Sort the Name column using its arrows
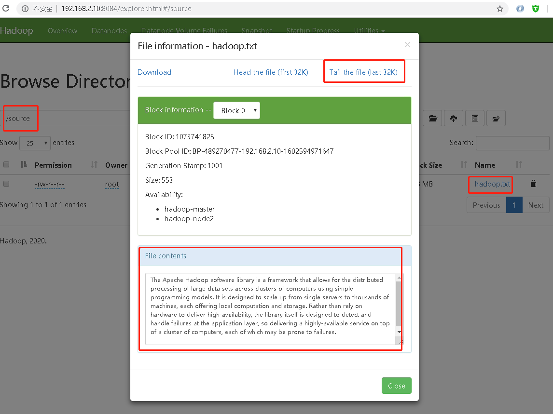This screenshot has height=414, width=553. click(519, 164)
